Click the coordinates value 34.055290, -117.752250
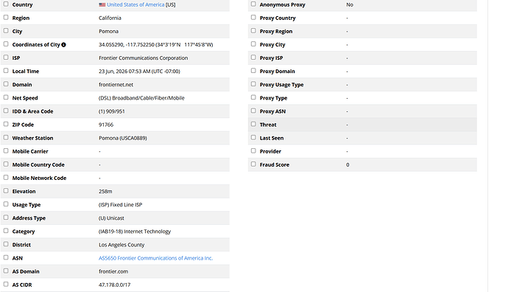The height and width of the screenshot is (292, 508). tap(155, 45)
